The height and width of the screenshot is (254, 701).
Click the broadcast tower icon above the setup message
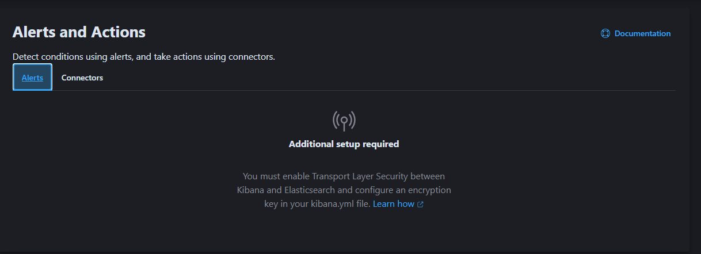(344, 120)
